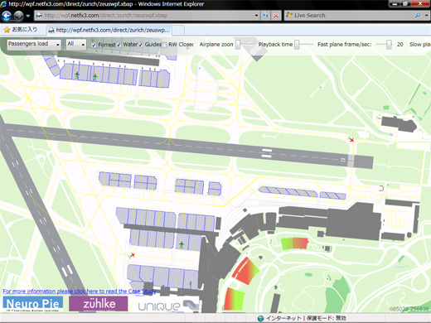Expand the All filter dropdown
This screenshot has width=431, height=323.
[76, 44]
